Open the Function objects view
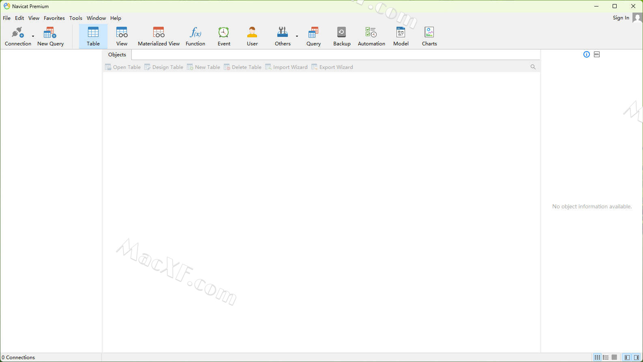This screenshot has width=643, height=362. (195, 36)
